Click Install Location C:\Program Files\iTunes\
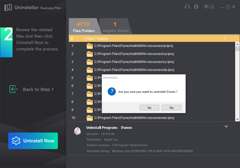 tap(117, 145)
